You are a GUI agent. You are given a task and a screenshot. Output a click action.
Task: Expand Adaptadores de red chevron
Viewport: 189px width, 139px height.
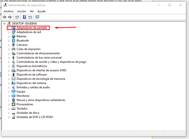(x=9, y=32)
